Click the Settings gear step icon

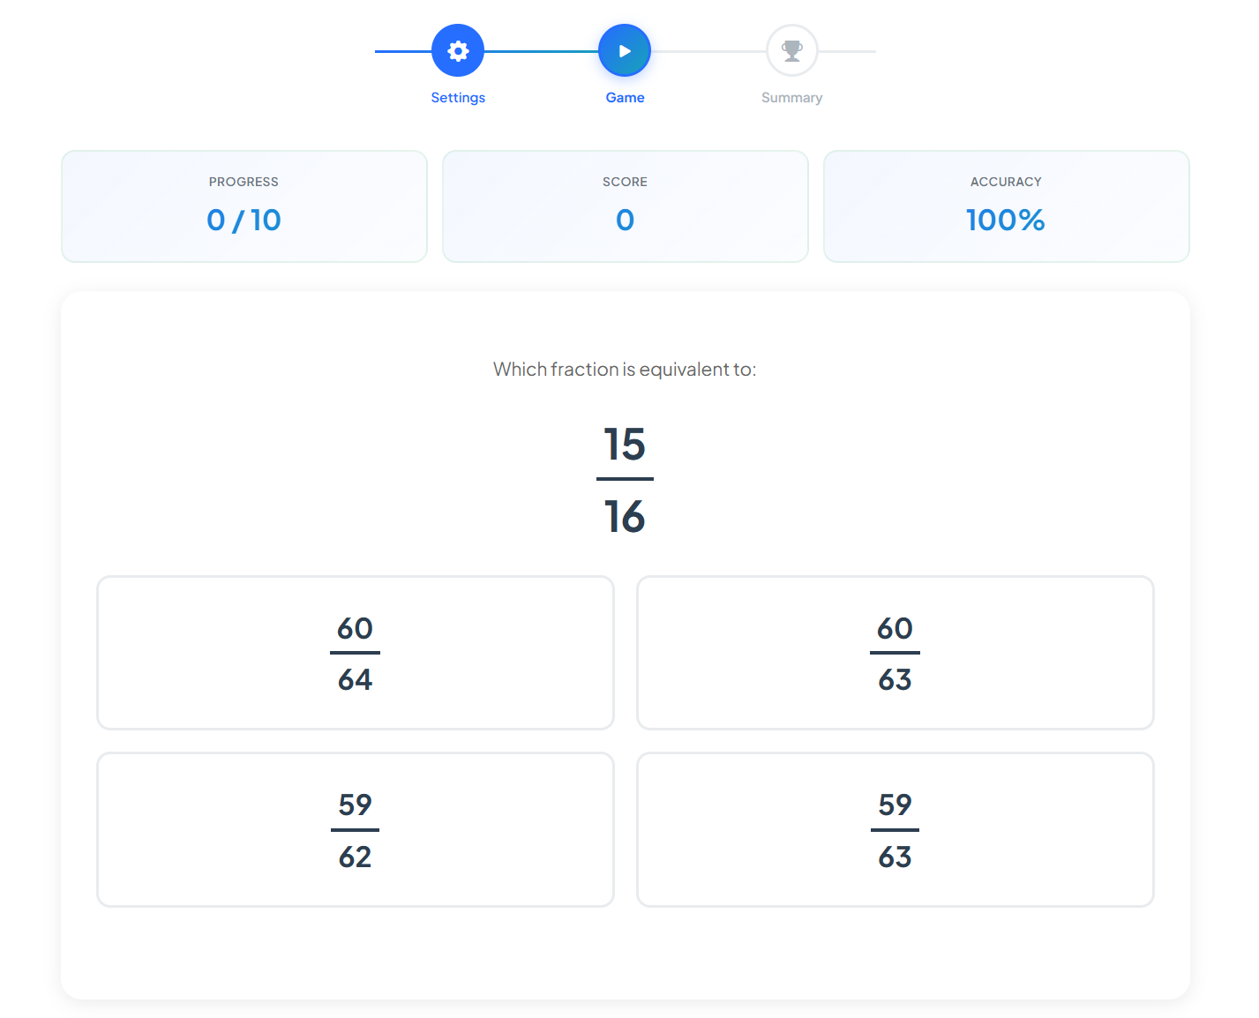(x=457, y=51)
